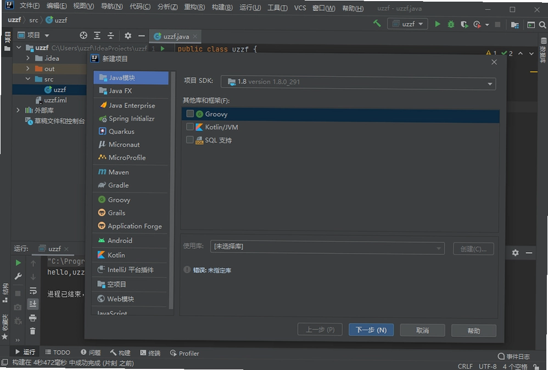Image resolution: width=548 pixels, height=370 pixels.
Task: Start debugging with the bug icon
Action: [x=451, y=24]
